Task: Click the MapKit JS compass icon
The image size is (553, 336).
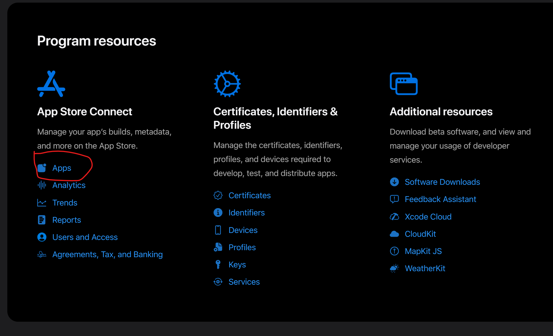Action: (x=394, y=251)
